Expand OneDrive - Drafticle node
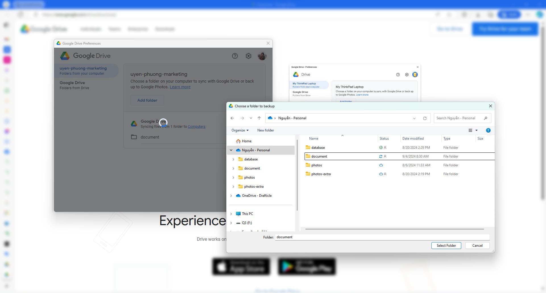Screen dimensions: 546x293 [231, 196]
